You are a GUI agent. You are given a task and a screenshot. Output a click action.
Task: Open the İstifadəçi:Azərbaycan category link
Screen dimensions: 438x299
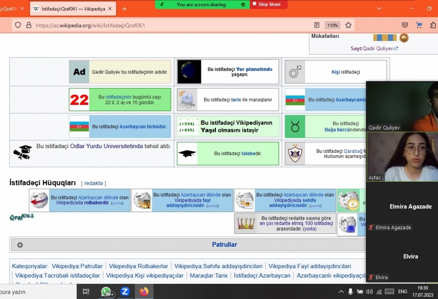tap(262, 276)
